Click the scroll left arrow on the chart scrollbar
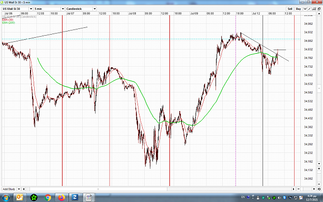 pyautogui.click(x=24, y=189)
